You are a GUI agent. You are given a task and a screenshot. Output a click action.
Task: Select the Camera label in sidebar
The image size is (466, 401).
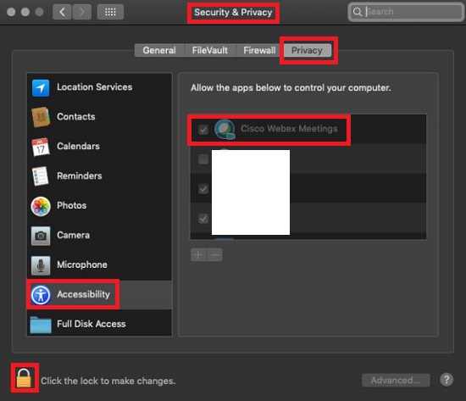point(73,235)
